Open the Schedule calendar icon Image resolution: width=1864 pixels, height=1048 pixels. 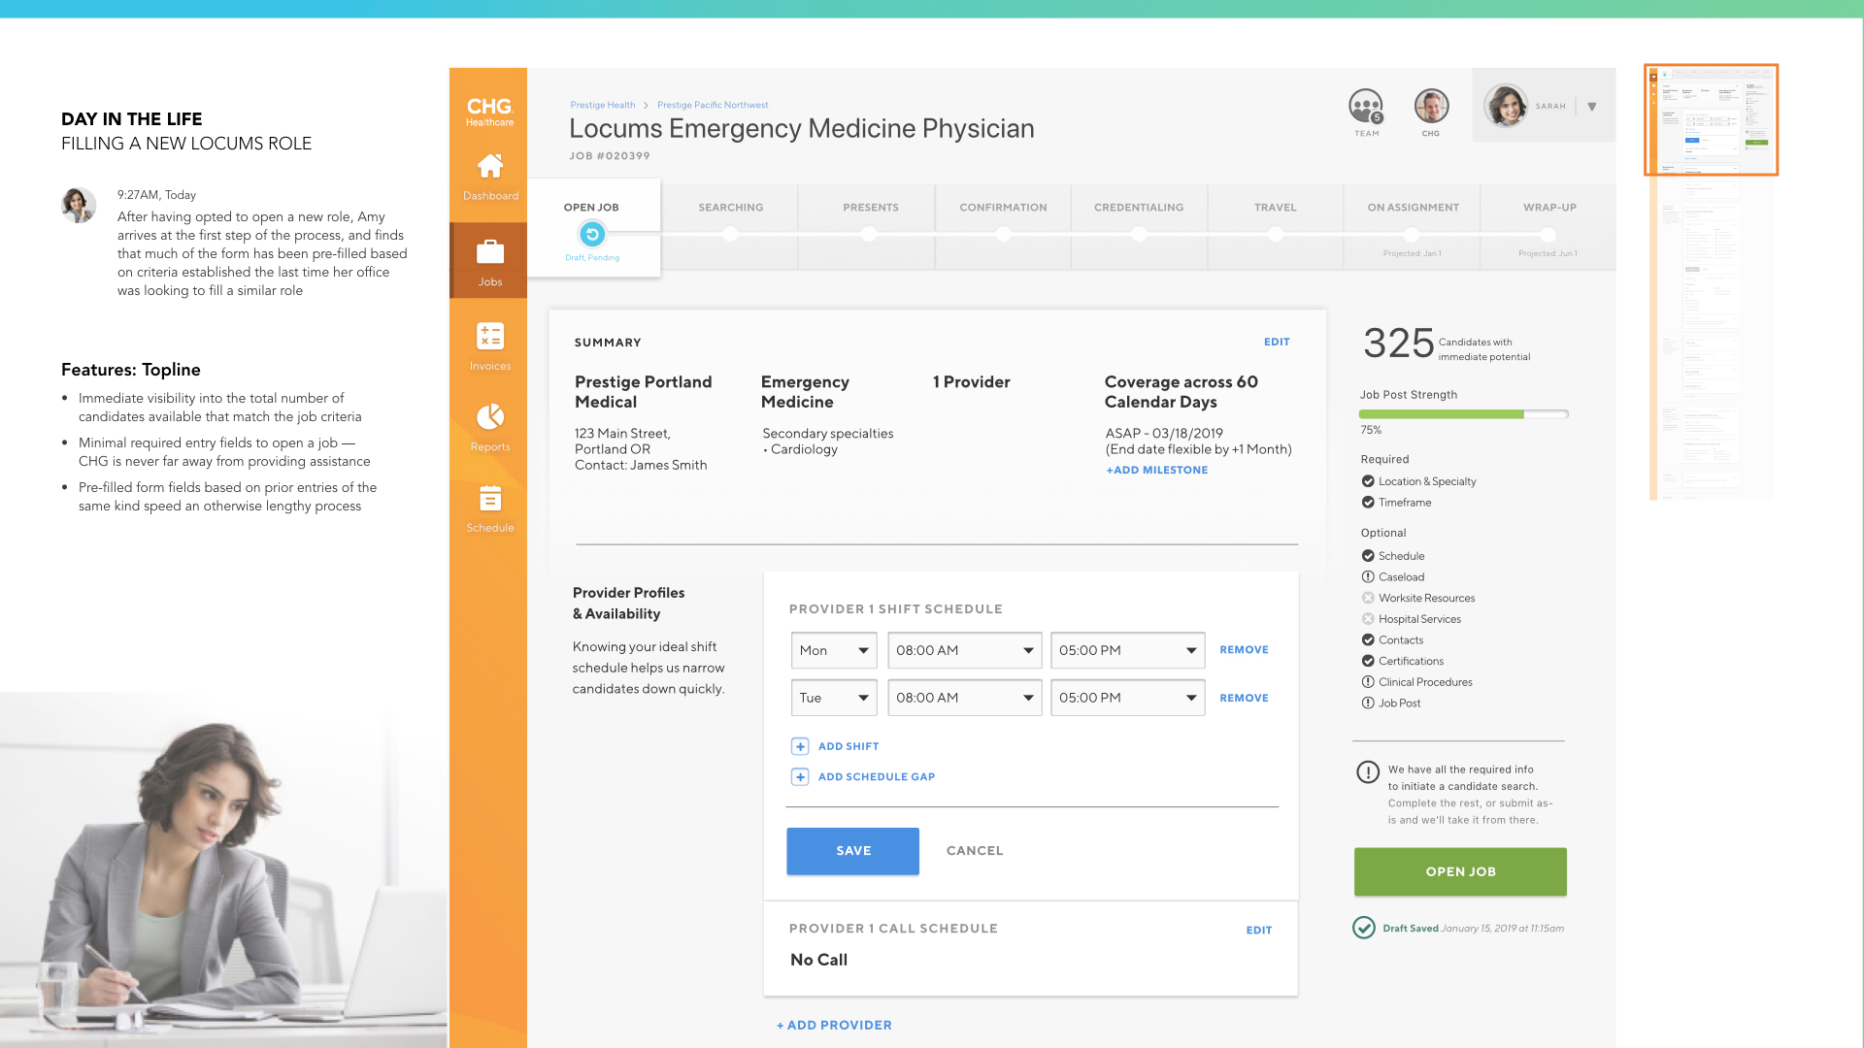tap(490, 498)
